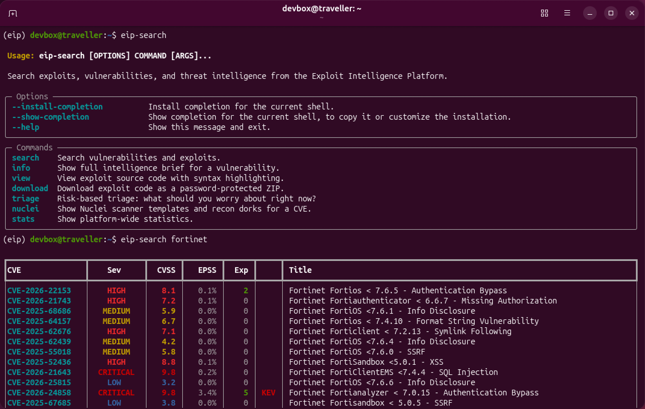645x409 pixels.
Task: Click the CVE column header
Action: pyautogui.click(x=14, y=270)
